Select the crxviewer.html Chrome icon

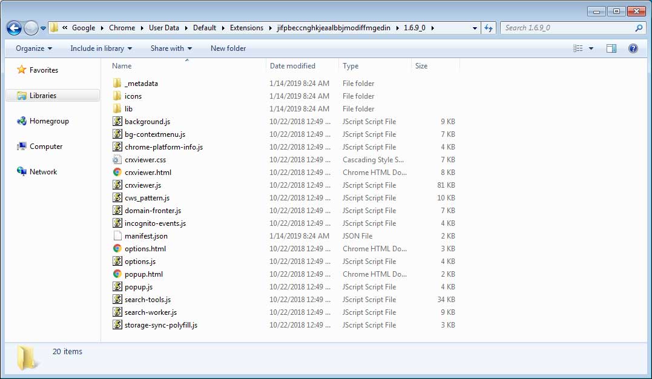click(x=117, y=172)
